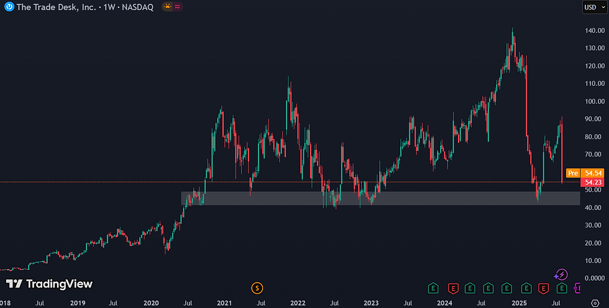Click the red earnings marker near 2024

click(453, 288)
